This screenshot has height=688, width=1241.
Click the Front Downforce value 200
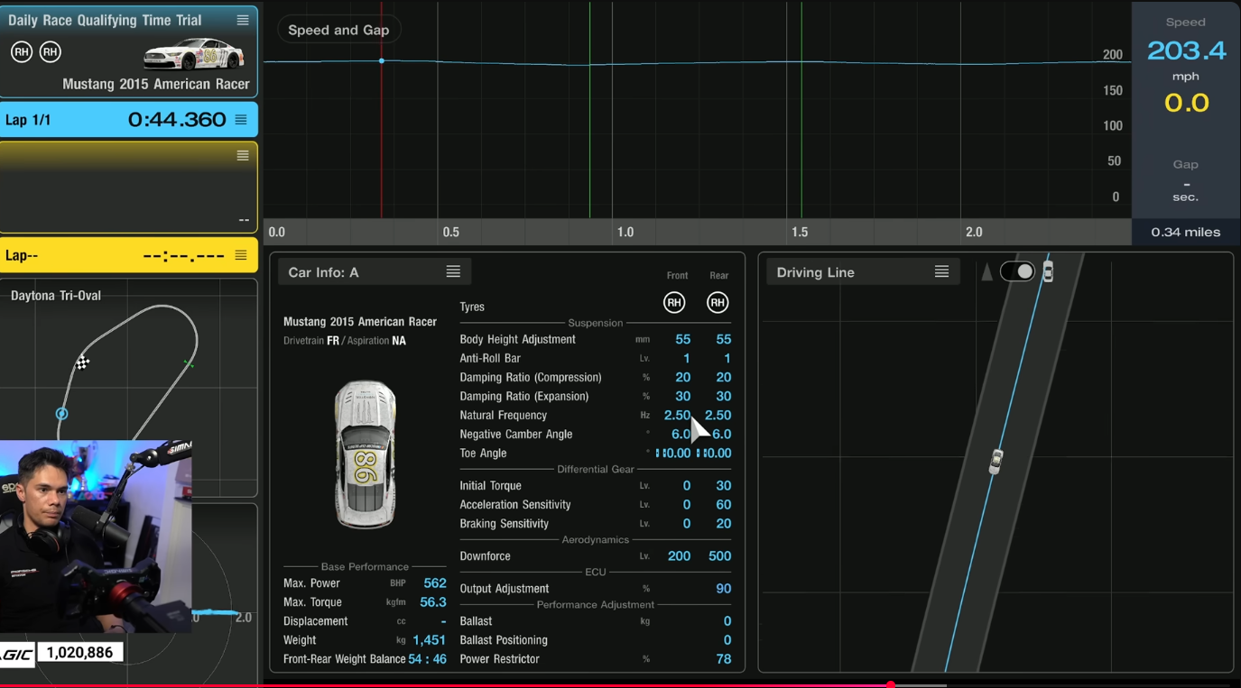(679, 555)
